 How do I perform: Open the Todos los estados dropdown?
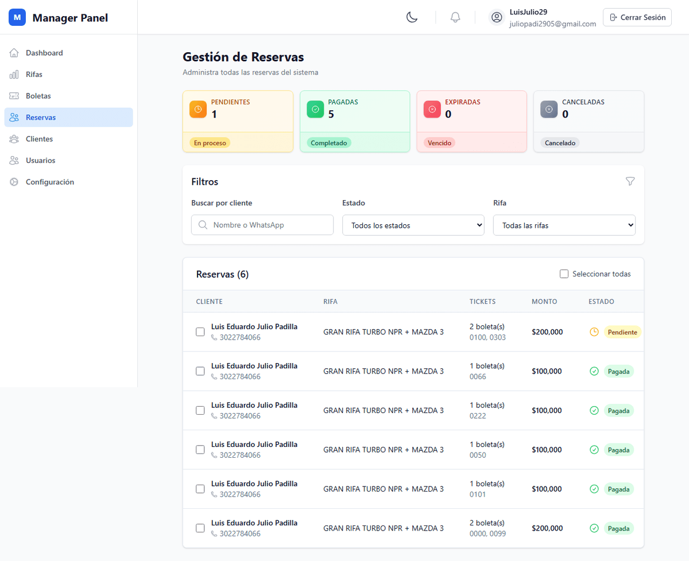pyautogui.click(x=413, y=225)
